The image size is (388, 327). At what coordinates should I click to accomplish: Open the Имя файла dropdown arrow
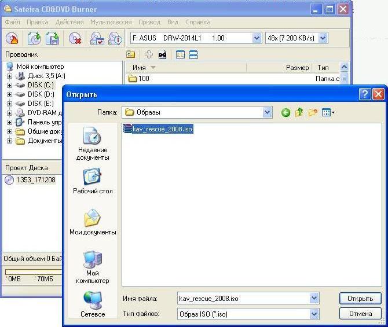pos(314,298)
